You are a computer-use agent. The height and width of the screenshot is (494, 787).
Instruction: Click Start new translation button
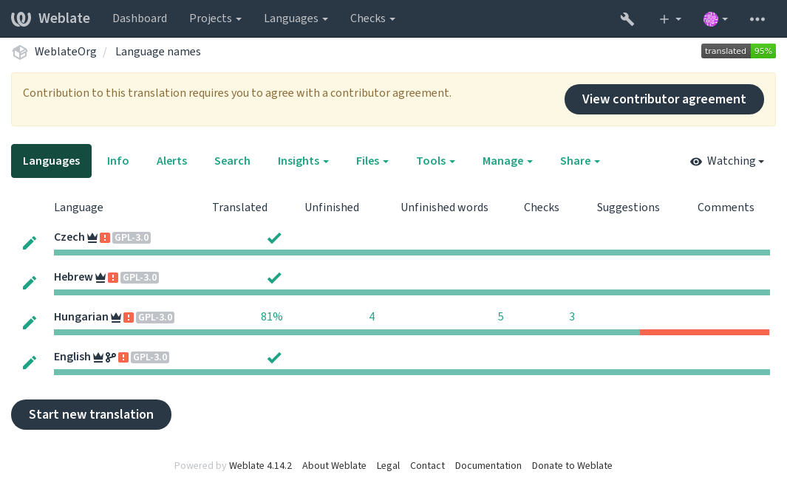pyautogui.click(x=92, y=415)
